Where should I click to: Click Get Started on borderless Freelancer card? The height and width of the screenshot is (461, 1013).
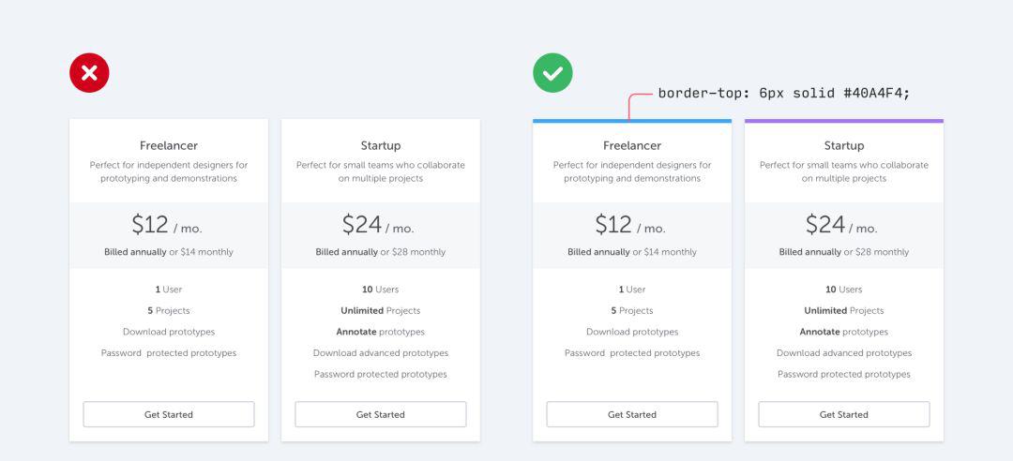(x=169, y=414)
